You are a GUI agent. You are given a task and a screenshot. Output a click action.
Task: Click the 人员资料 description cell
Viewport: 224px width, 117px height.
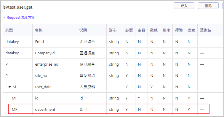(x=87, y=87)
